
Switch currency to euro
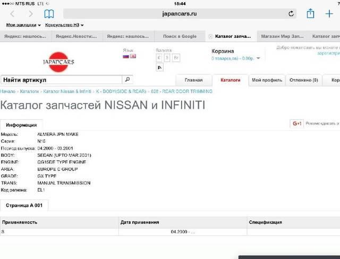tap(159, 57)
